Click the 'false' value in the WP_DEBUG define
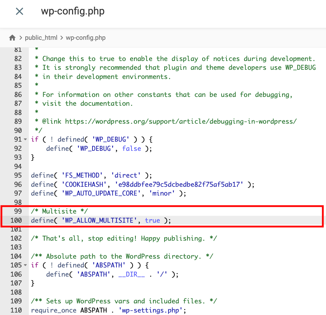The image size is (326, 315). click(x=132, y=148)
